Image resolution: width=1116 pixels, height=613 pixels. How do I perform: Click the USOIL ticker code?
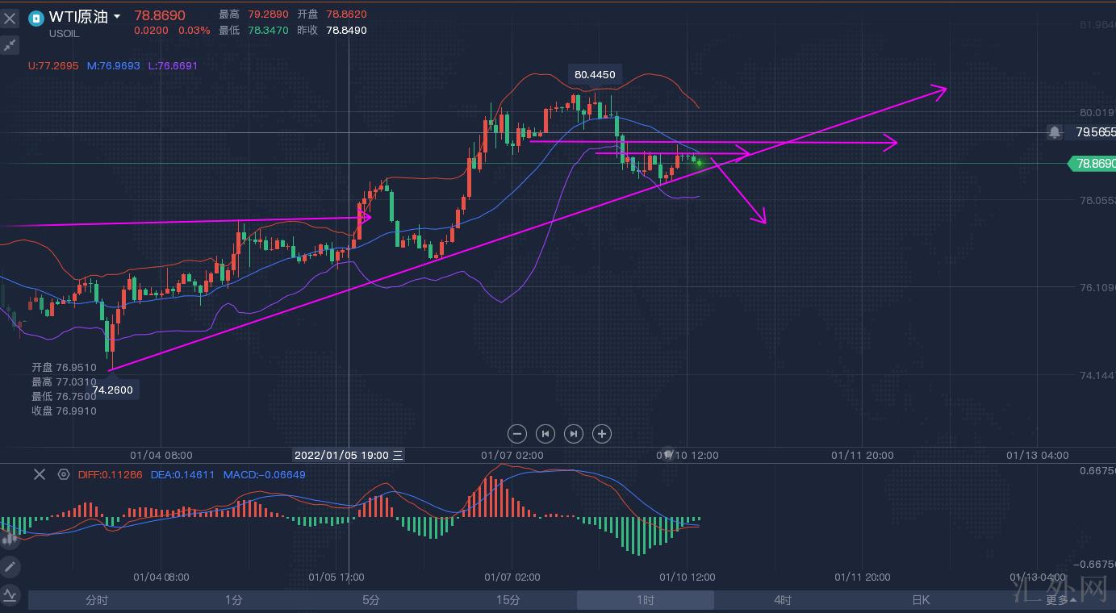tap(65, 34)
